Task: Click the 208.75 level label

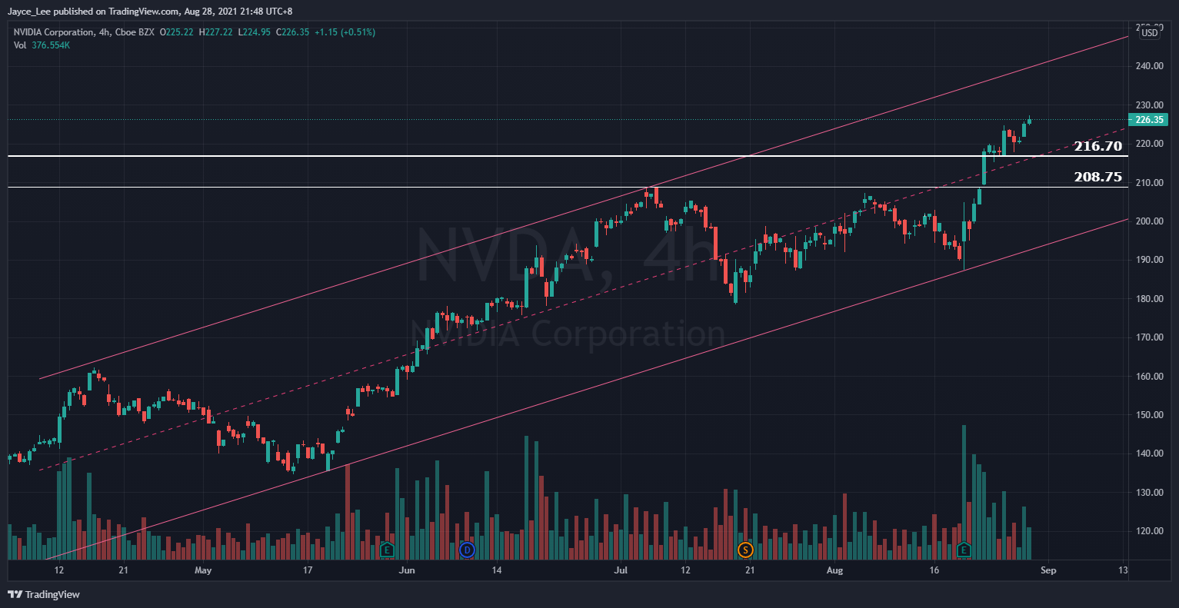Action: tap(1097, 177)
